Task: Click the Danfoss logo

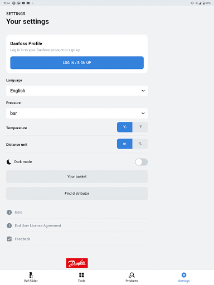Action: coord(77,263)
